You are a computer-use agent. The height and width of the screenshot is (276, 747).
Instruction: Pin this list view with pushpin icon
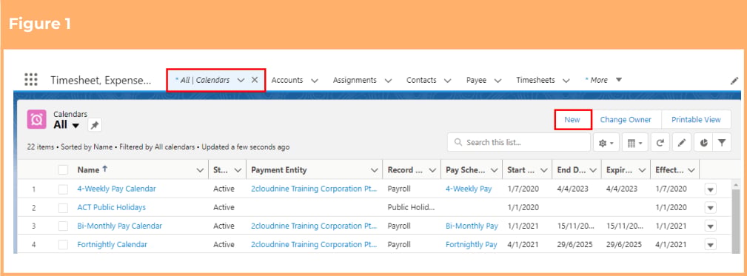tap(95, 125)
